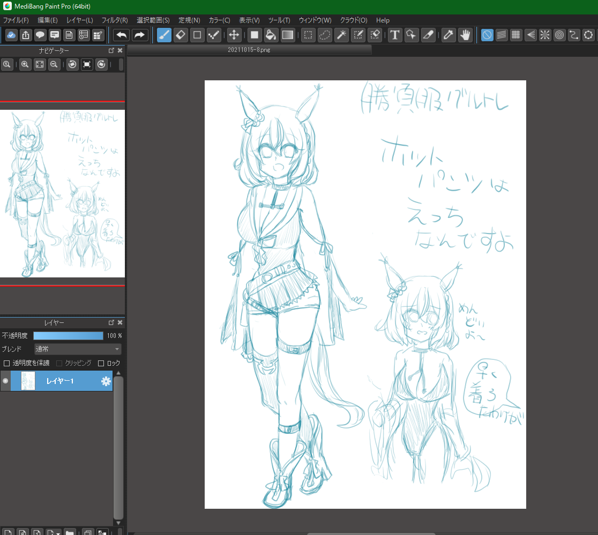Open the ブレンド mode dropdown
The width and height of the screenshot is (598, 535).
pyautogui.click(x=77, y=349)
